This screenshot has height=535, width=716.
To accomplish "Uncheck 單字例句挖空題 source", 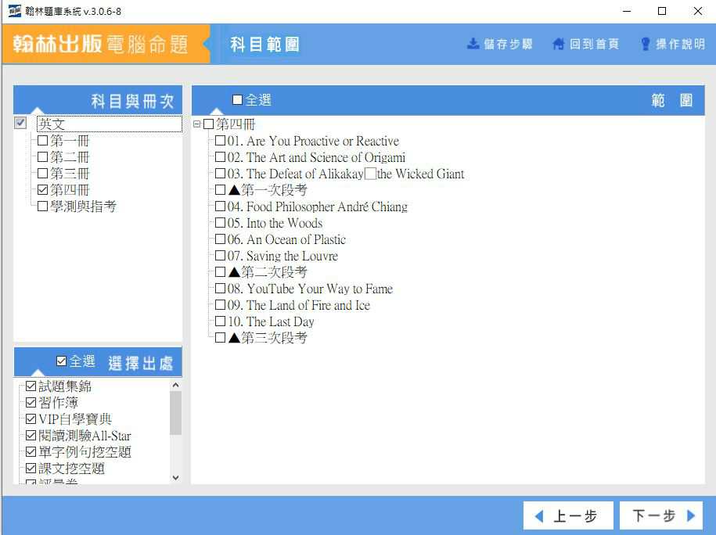I will 31,452.
